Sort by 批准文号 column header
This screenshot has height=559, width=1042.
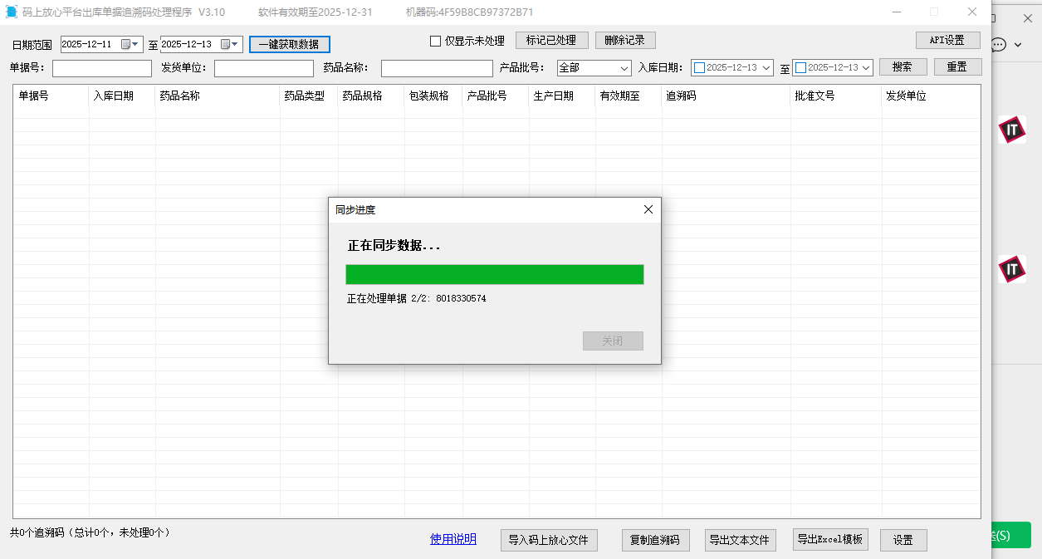[x=836, y=96]
